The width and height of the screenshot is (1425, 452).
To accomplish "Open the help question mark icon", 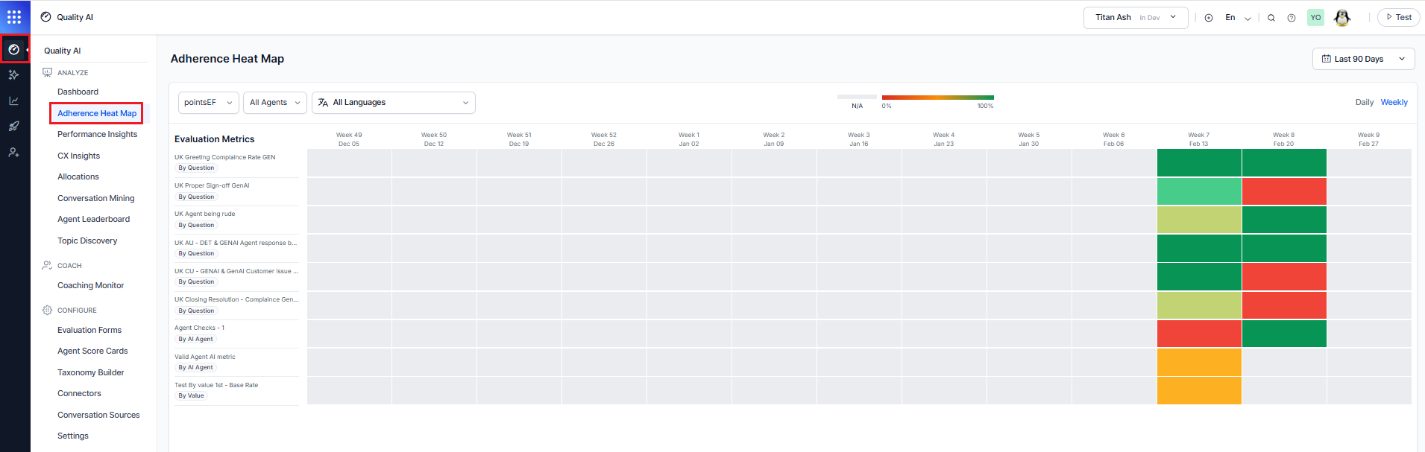I will pos(1291,18).
